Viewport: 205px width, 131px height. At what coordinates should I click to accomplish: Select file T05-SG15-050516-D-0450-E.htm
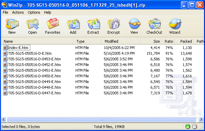tap(34, 76)
